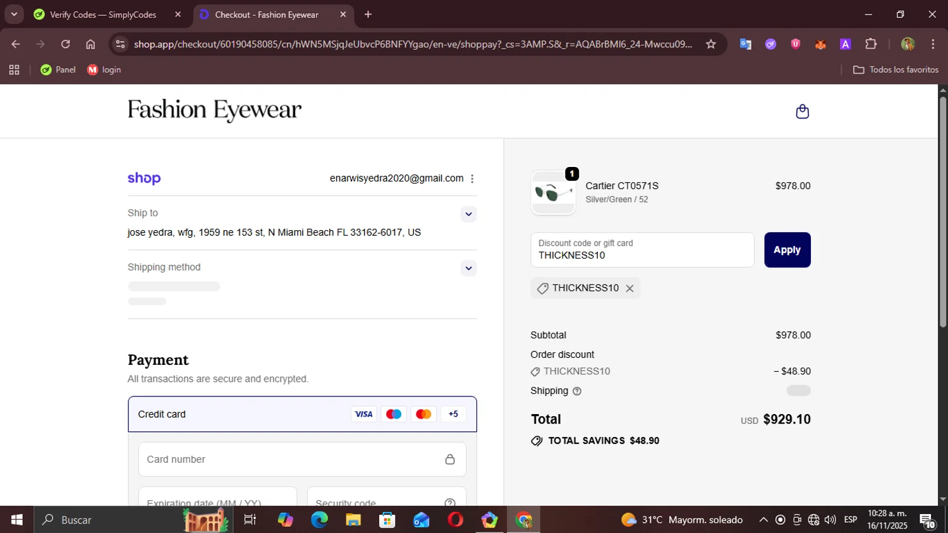Click the ESP language indicator
This screenshot has width=948, height=533.
tap(851, 520)
